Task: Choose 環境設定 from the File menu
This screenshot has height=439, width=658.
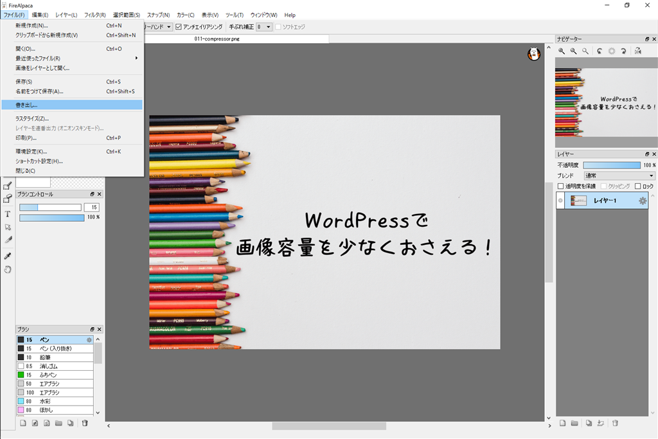Action: point(72,152)
